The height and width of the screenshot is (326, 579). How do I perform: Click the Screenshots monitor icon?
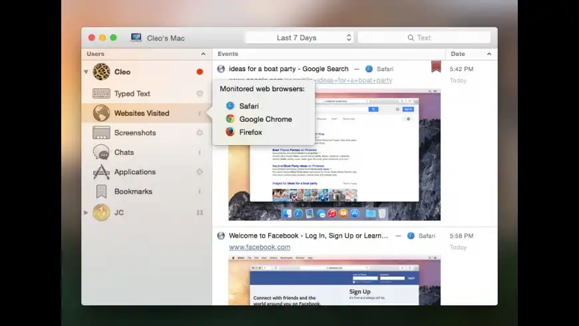pos(101,132)
